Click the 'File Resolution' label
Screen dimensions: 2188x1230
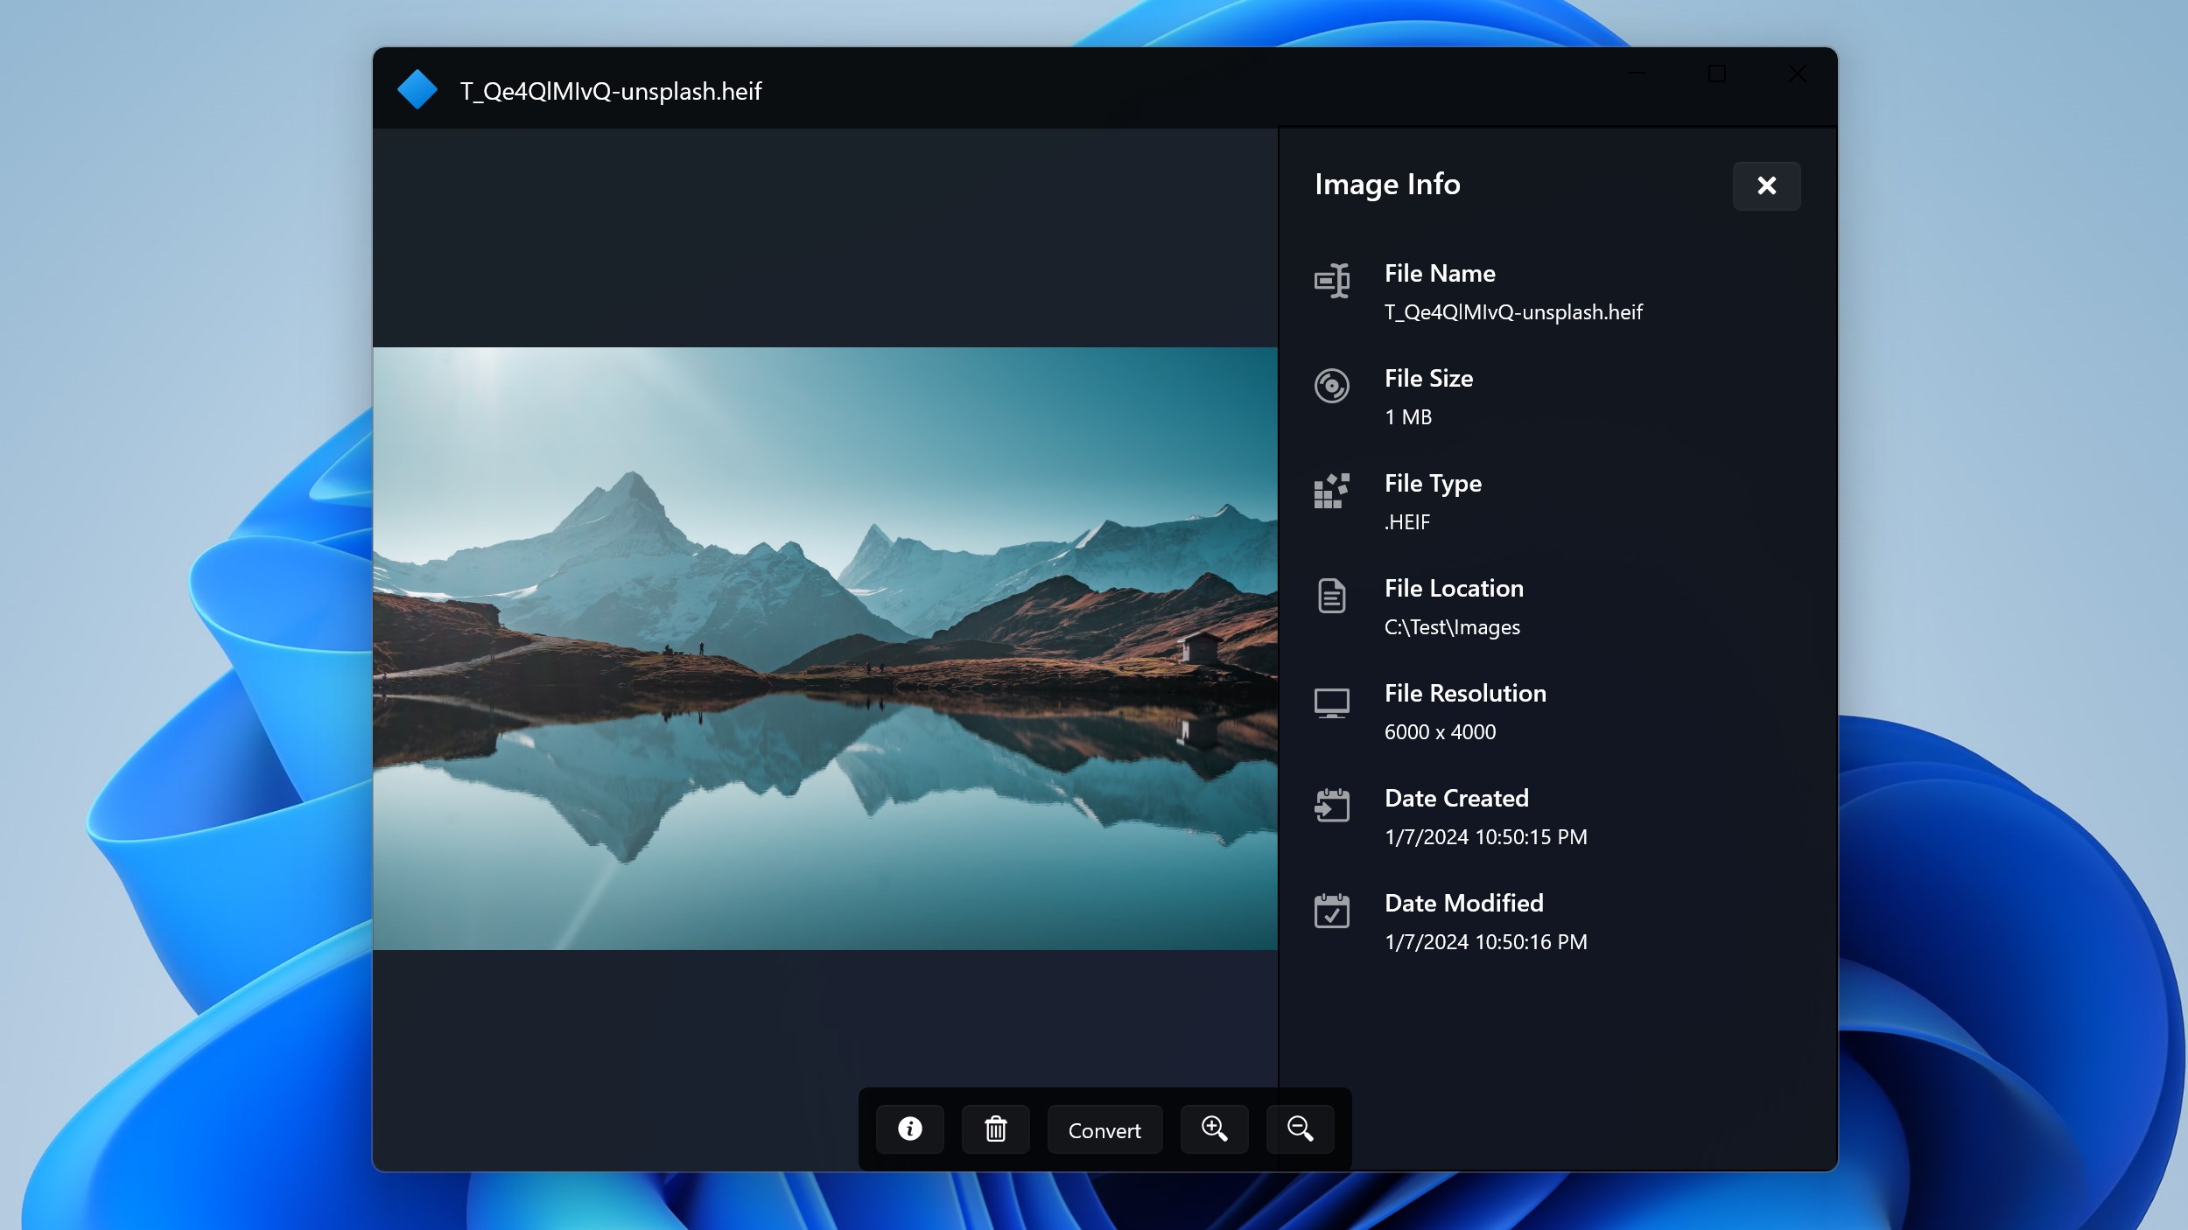pos(1465,694)
